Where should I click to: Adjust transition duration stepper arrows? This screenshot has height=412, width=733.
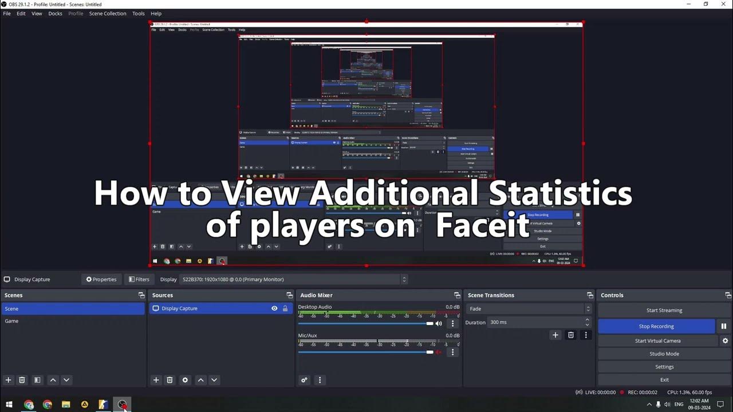(588, 322)
